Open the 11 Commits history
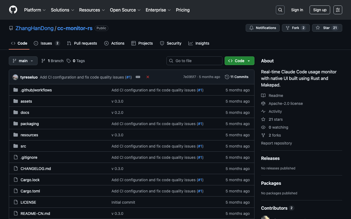This screenshot has height=219, width=351. click(236, 77)
